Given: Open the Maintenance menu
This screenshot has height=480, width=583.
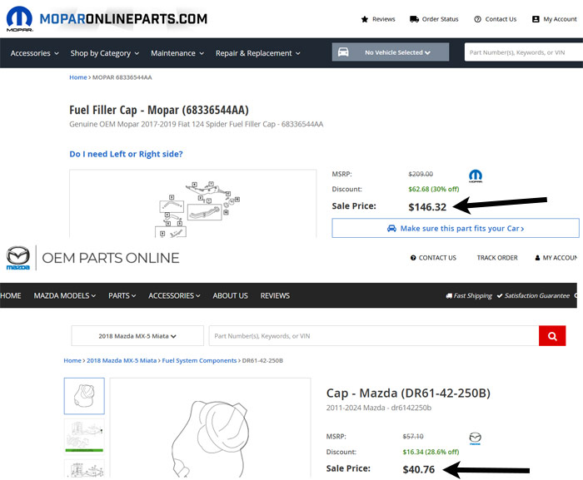Looking at the screenshot, I should [x=177, y=53].
